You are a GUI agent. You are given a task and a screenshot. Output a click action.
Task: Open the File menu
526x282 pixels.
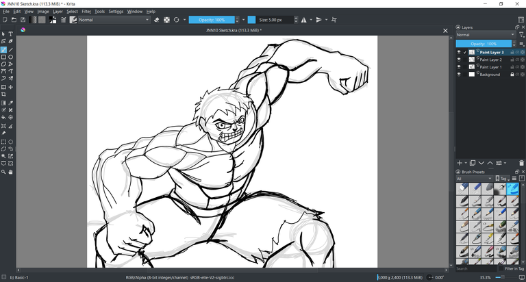pos(6,12)
